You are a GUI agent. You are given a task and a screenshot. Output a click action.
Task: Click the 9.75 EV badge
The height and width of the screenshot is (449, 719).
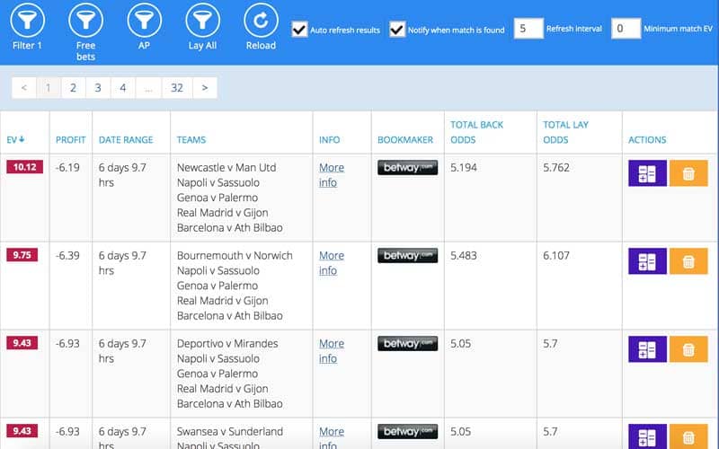22,255
